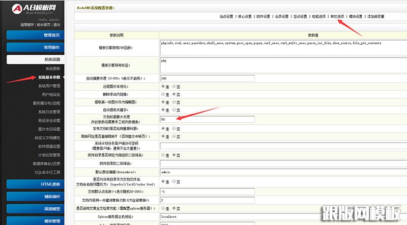This screenshot has width=407, height=225.
Task: Select 否 for 发布文档时是否检测重复标题
Action: (174, 128)
